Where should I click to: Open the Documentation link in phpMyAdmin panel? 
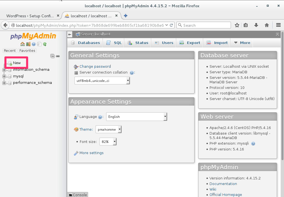(223, 184)
